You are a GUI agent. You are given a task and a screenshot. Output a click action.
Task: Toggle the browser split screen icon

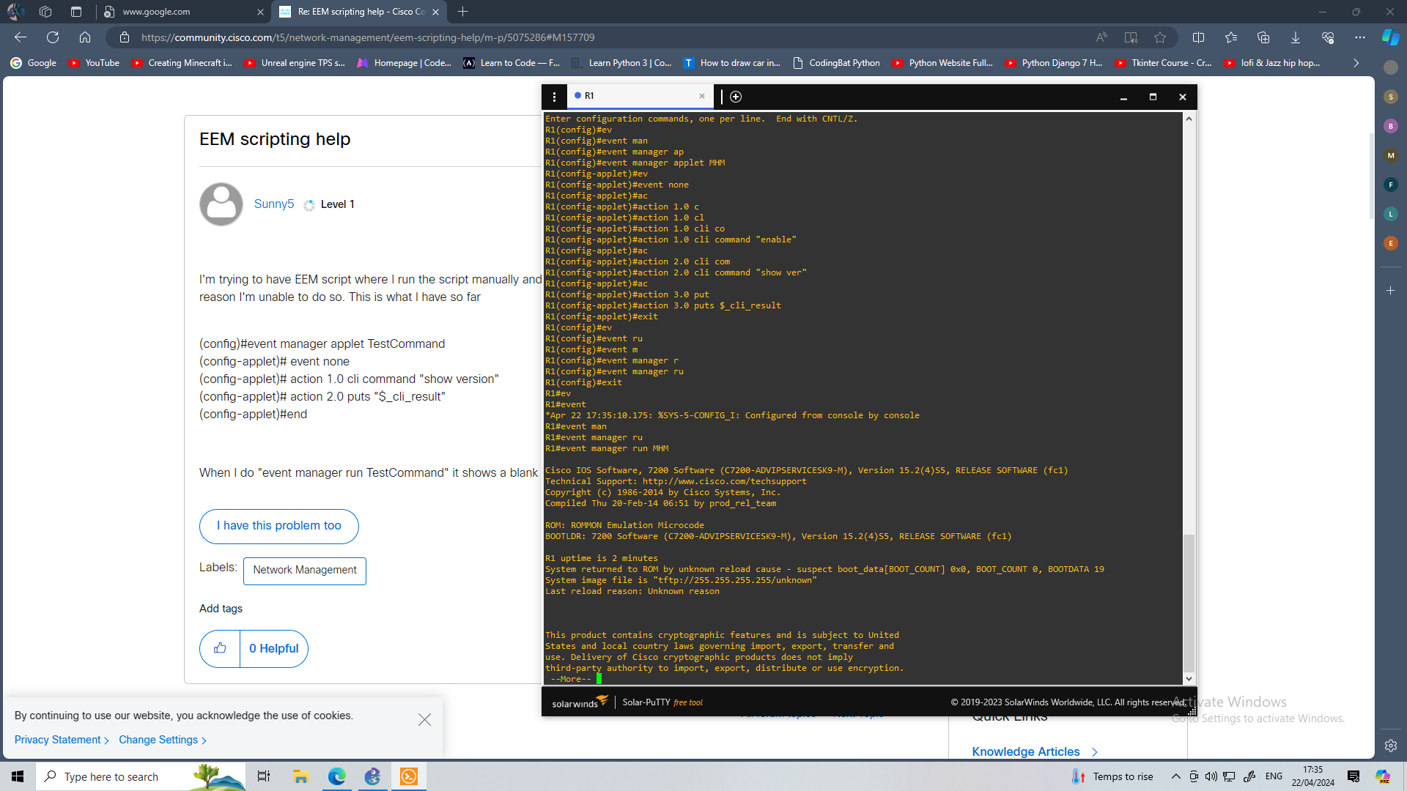(1198, 37)
